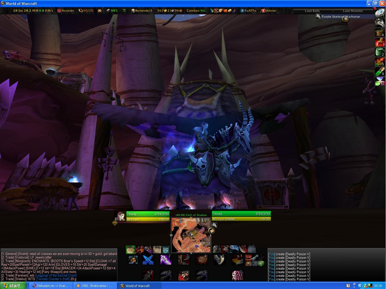
Task: Click the mount buff icon beside the minimap
Action: tap(214, 225)
